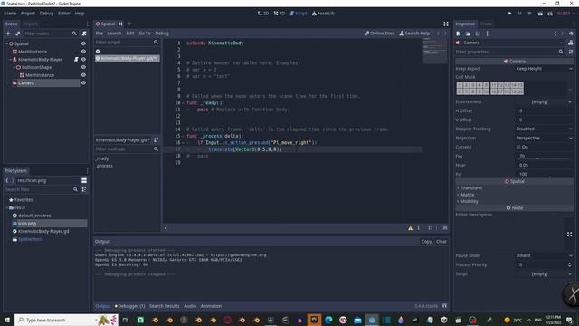
Task: Expand the Matrix section
Action: pos(467,195)
